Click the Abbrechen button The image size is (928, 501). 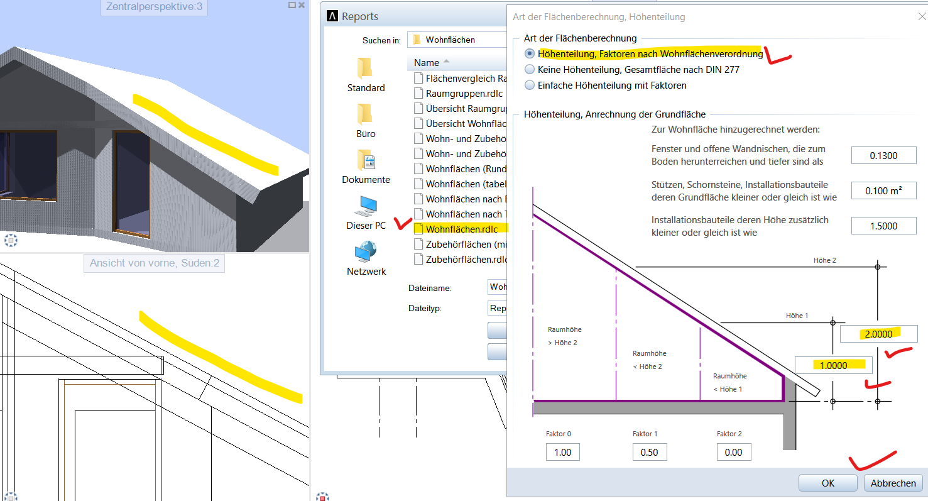point(893,483)
